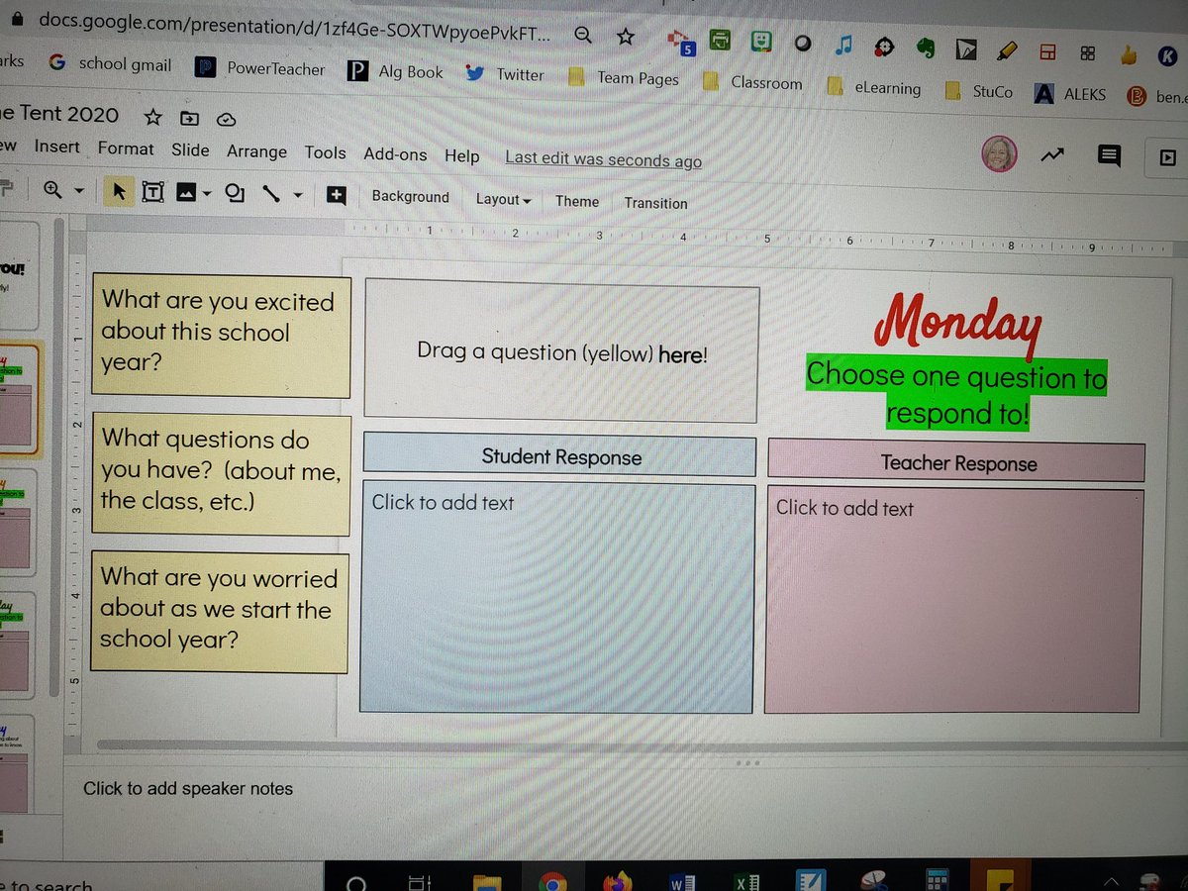Check the cloud document status icon
Screen dimensions: 1188x891
tap(227, 120)
